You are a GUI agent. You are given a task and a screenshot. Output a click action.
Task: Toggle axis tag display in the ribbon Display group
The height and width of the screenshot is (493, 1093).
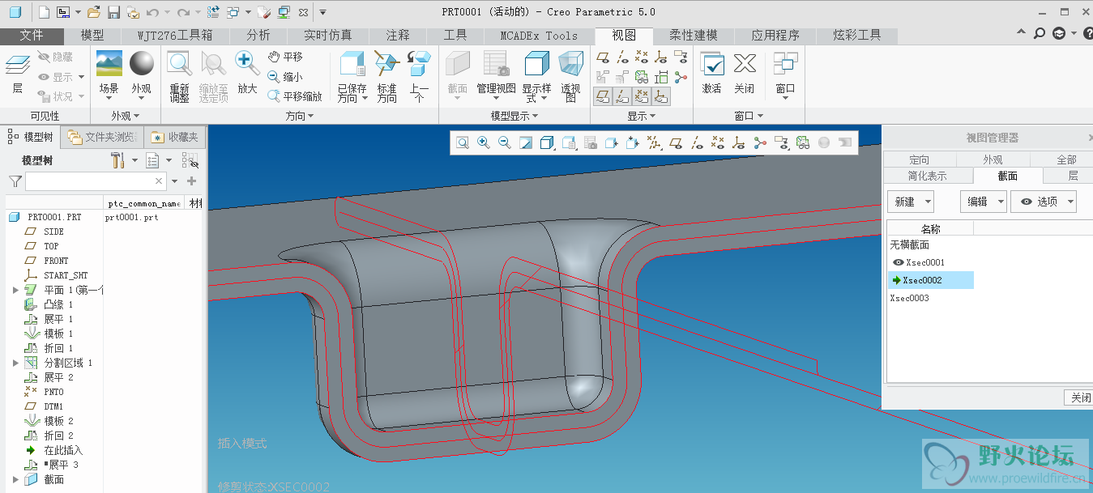(x=622, y=96)
